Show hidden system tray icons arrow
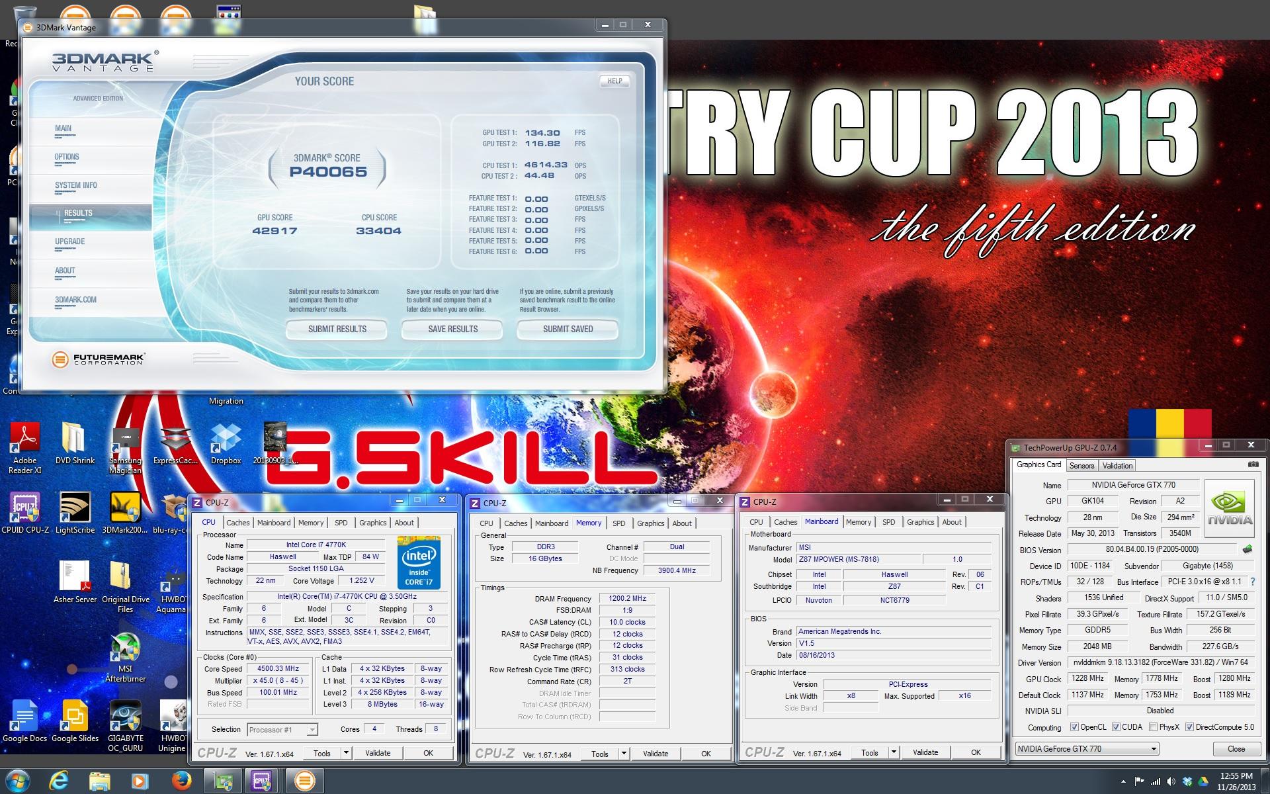1270x794 pixels. (x=1122, y=781)
